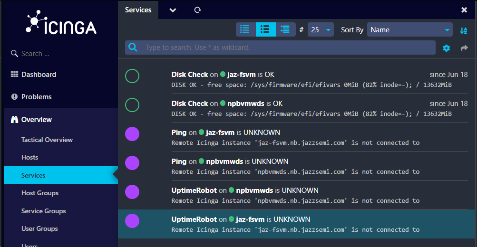Click host npbvmwds in Disk Check row
Screen dimensions: 477x247
[x=246, y=103]
